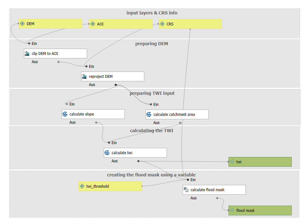Click the plus icon on CRS input
Viewport: 304px width, 221px height.
162,24
